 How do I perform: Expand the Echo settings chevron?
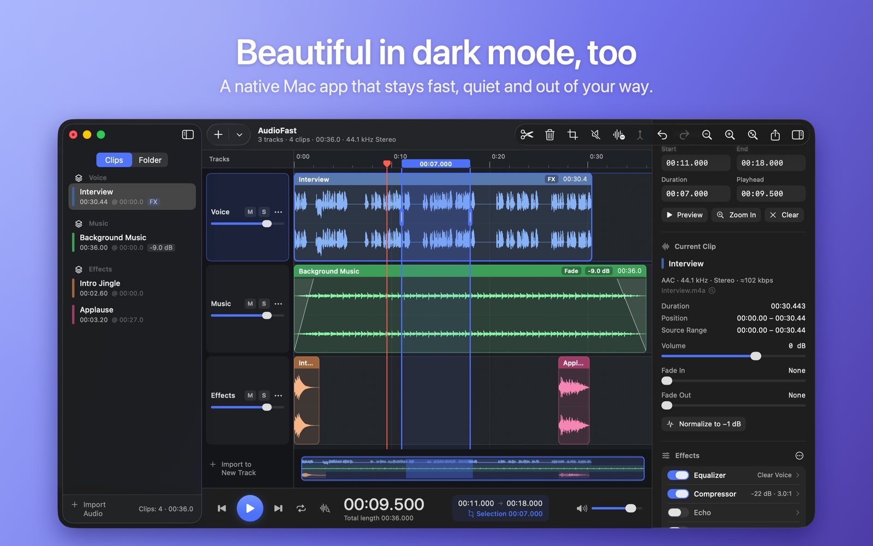coord(798,513)
